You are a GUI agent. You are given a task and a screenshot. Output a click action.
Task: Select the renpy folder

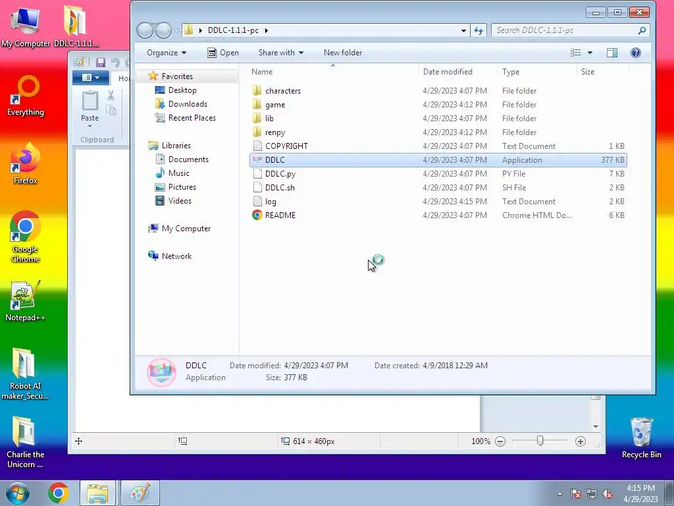[438, 132]
